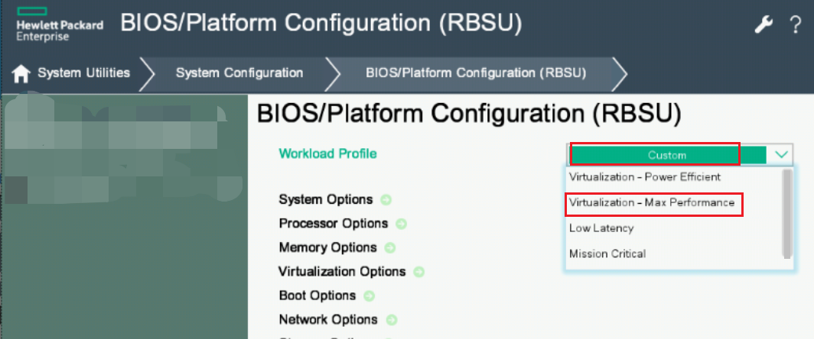Click the wrench settings icon
Viewport: 814px width, 339px height.
tap(764, 24)
